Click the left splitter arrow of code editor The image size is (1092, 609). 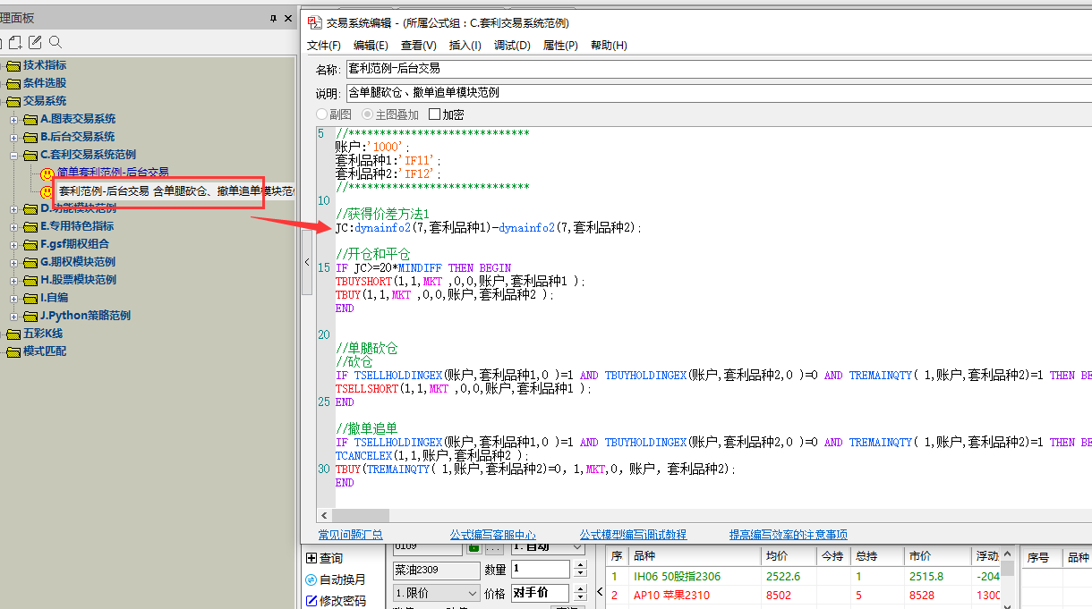[x=307, y=262]
